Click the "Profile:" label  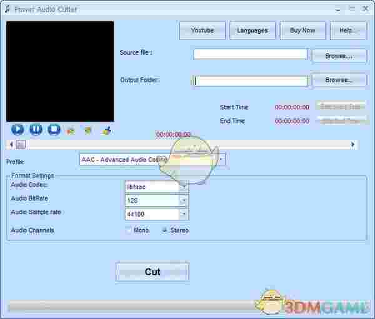[x=15, y=162]
